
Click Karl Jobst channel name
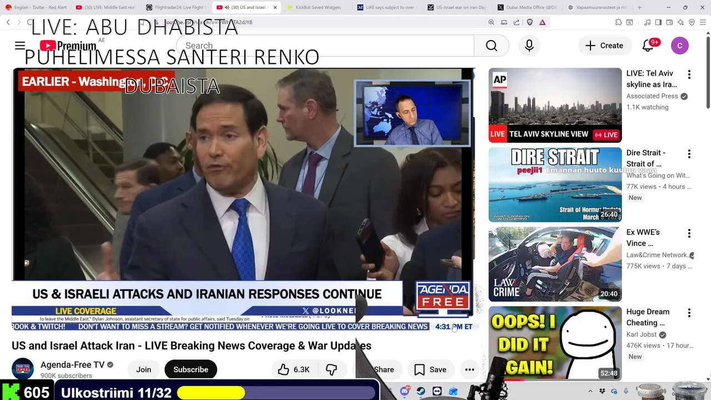(642, 334)
